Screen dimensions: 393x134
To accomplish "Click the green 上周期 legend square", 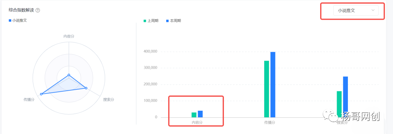I will pos(144,21).
